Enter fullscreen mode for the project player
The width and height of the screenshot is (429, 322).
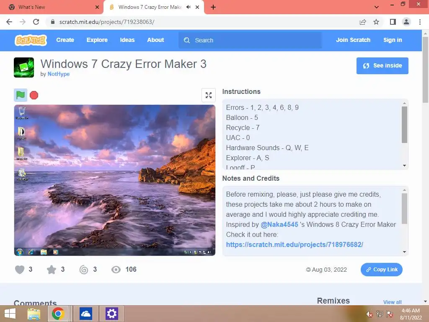click(209, 95)
